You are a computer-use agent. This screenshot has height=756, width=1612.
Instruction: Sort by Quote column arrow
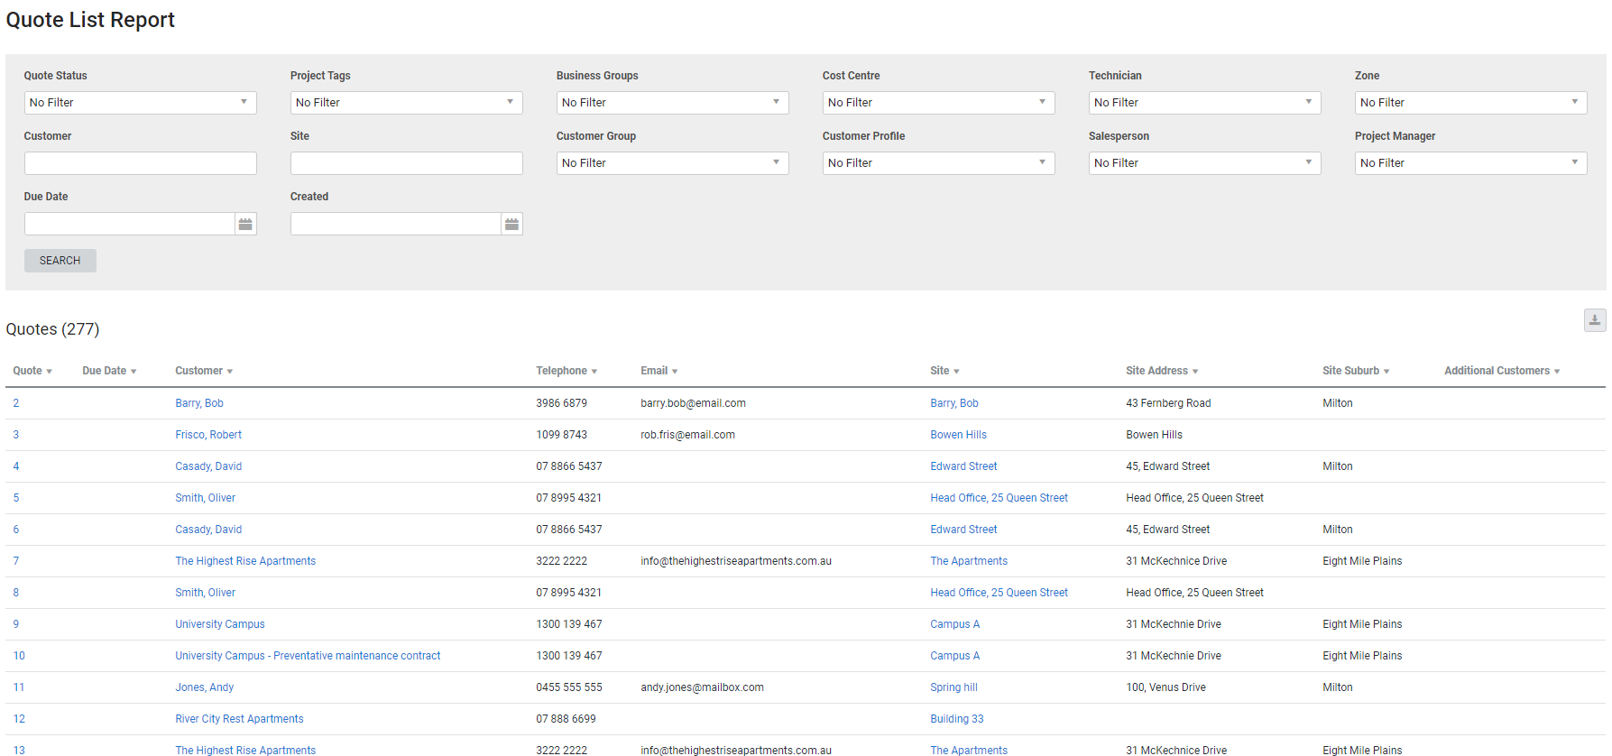49,372
